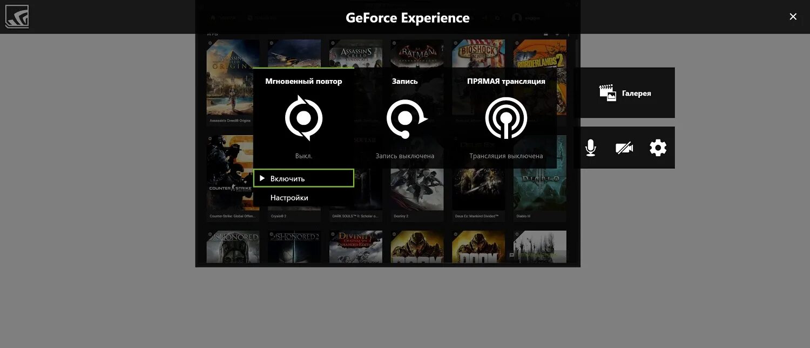The height and width of the screenshot is (348, 810).
Task: Select the first Dishonored game cover
Action: point(233,247)
